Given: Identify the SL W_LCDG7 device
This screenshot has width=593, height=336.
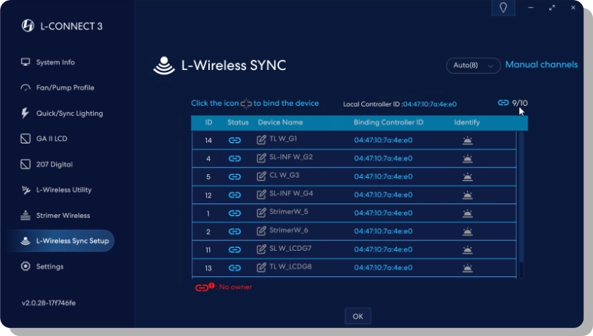Looking at the screenshot, I should pos(468,249).
